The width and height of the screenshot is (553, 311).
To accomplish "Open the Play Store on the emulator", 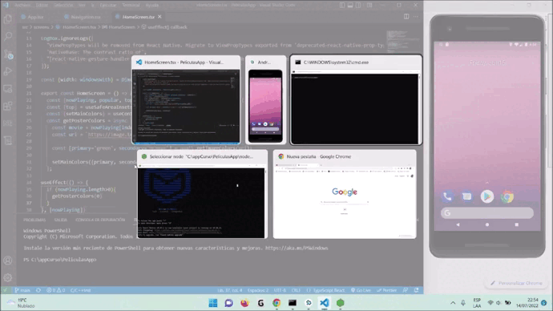I will 487,196.
